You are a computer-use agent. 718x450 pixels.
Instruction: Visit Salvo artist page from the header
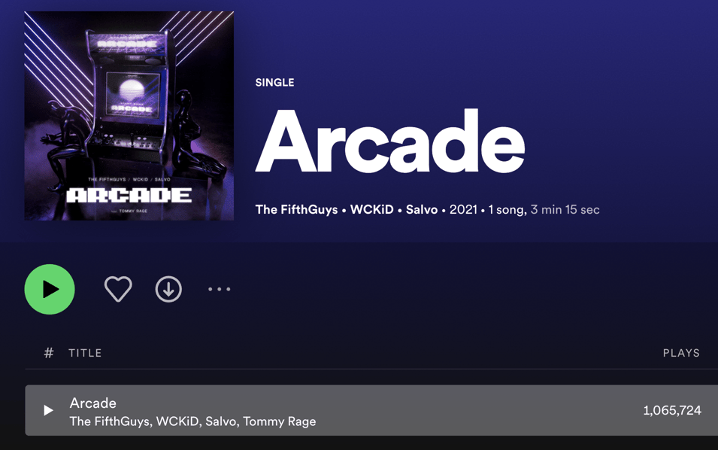[x=422, y=209]
